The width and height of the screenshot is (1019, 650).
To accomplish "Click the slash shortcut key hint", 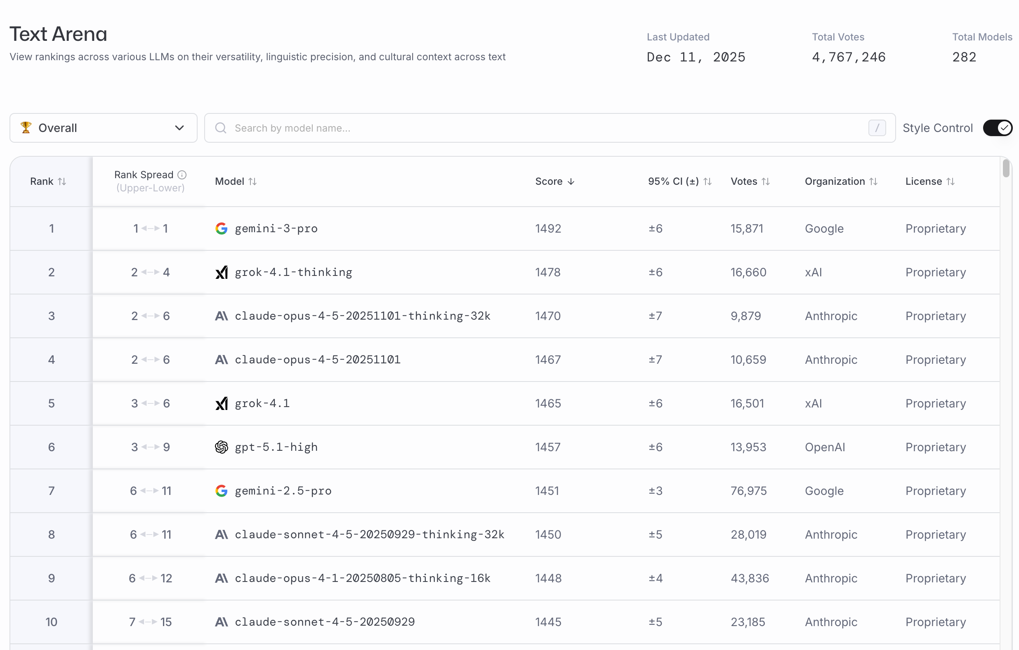I will [877, 128].
